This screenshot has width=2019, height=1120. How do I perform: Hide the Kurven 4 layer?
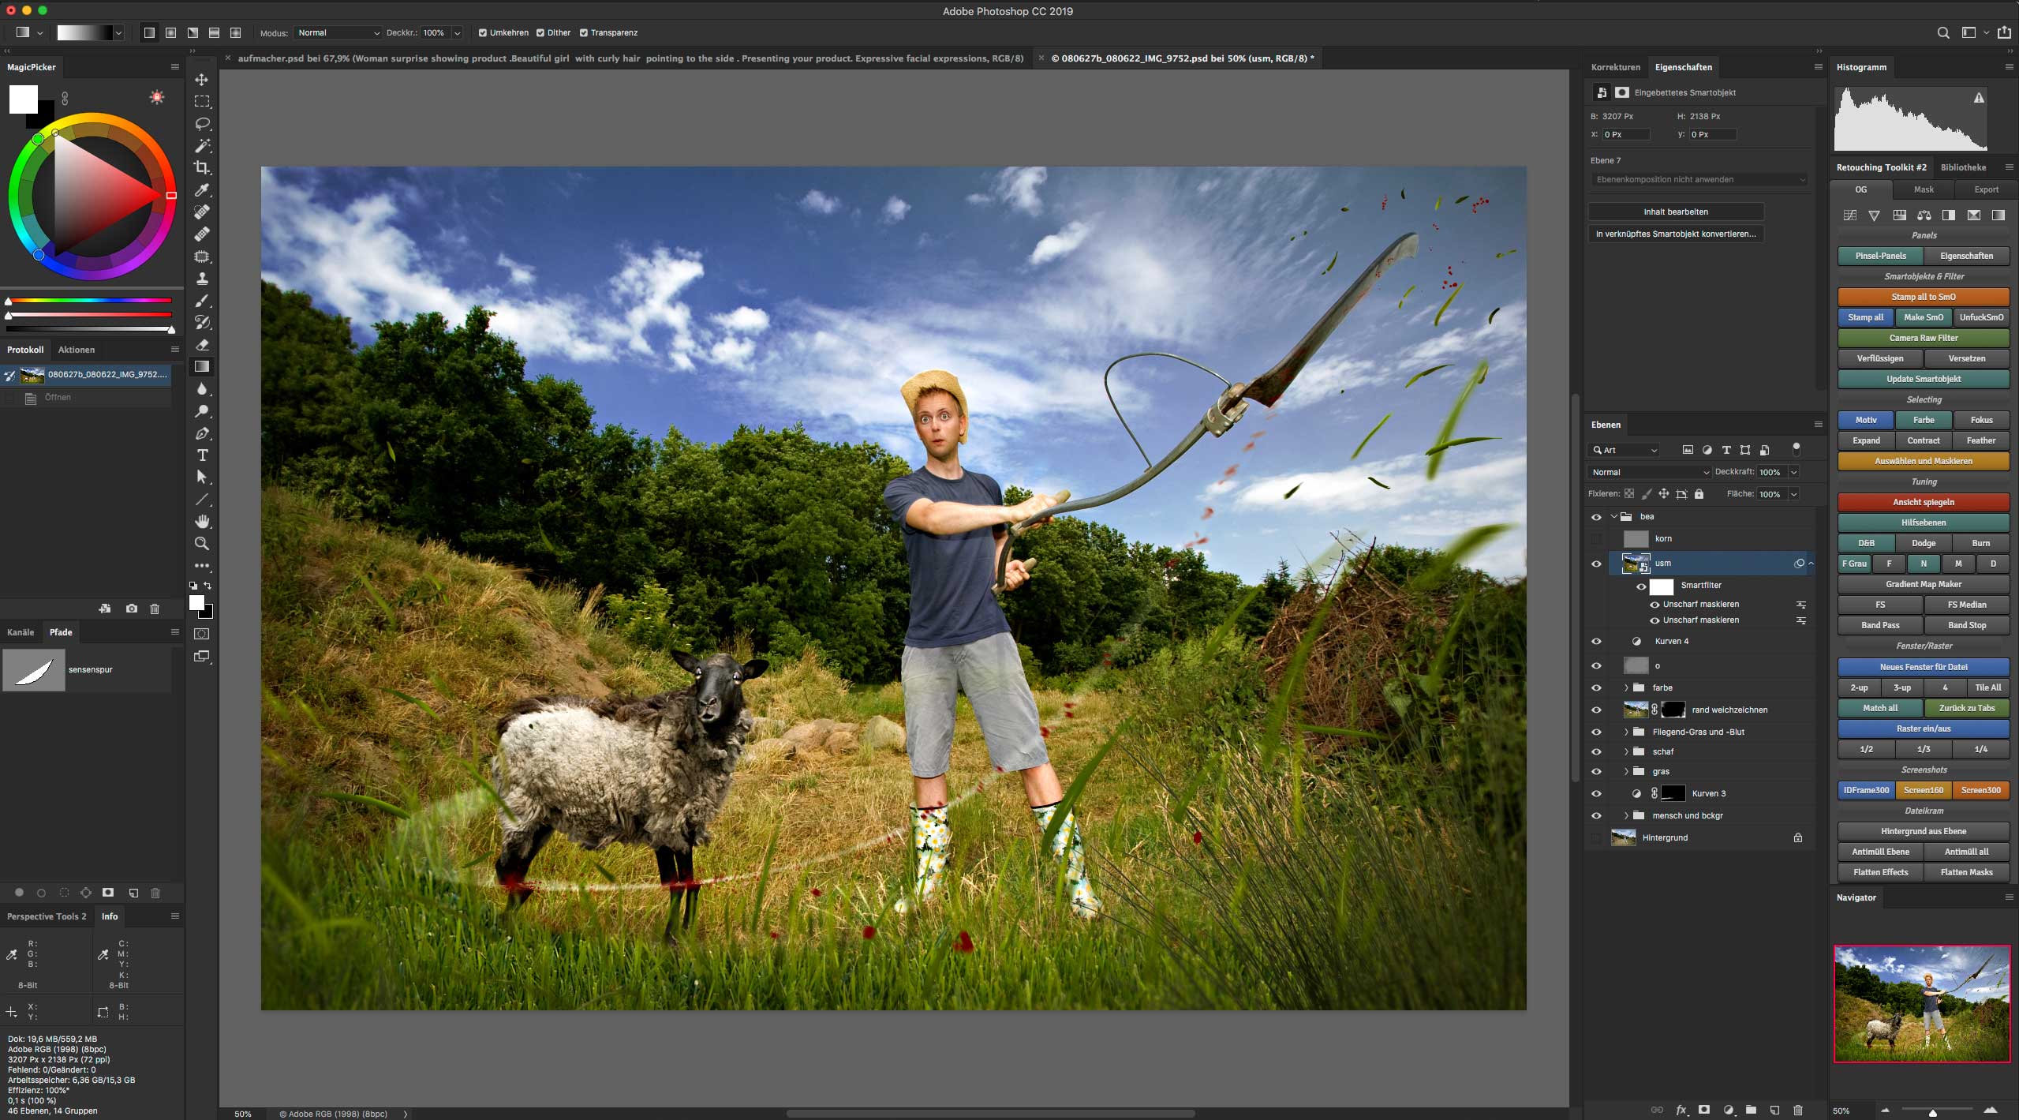coord(1595,642)
